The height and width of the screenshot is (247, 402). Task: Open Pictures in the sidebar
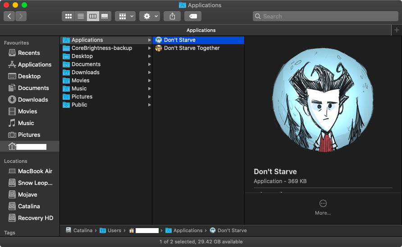pos(30,135)
